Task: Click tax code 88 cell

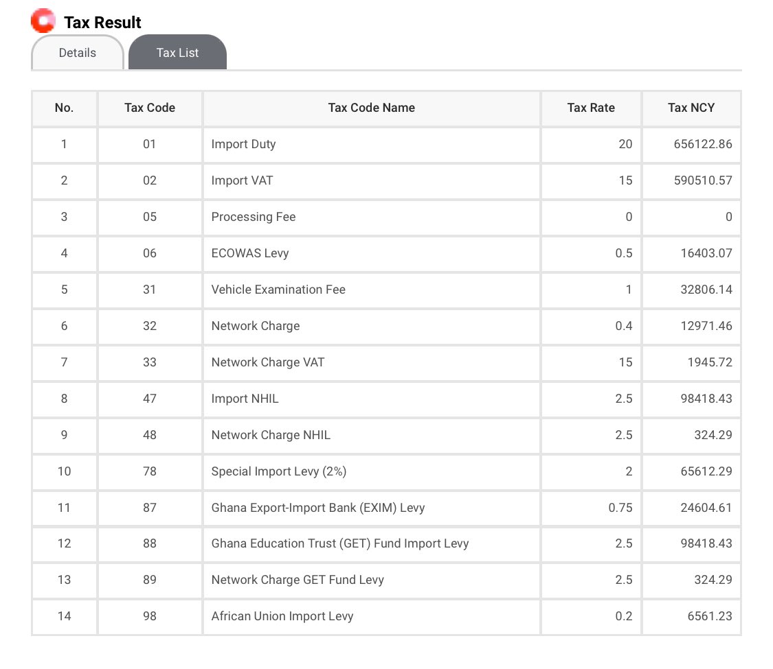Action: coord(150,543)
